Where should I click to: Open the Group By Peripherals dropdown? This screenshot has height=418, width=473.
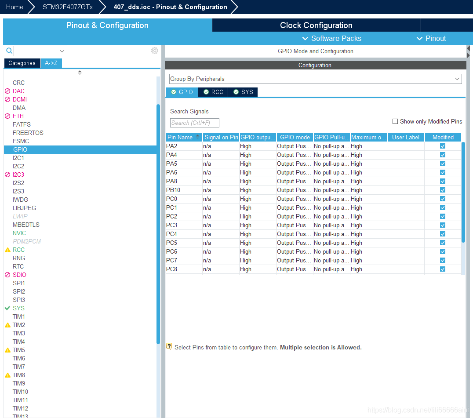tap(315, 79)
